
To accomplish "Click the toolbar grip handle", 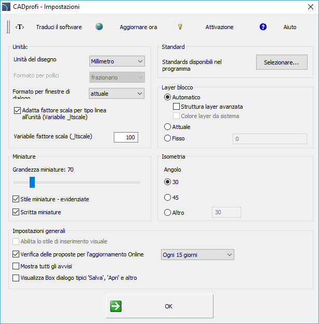I will [x=8, y=27].
